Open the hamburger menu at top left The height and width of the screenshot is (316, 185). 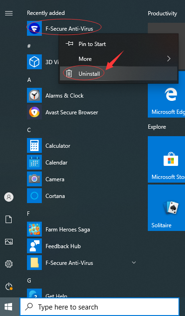click(x=9, y=13)
